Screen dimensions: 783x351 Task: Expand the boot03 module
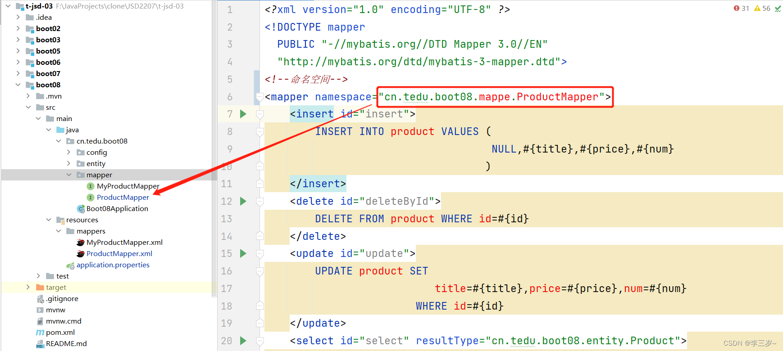18,40
